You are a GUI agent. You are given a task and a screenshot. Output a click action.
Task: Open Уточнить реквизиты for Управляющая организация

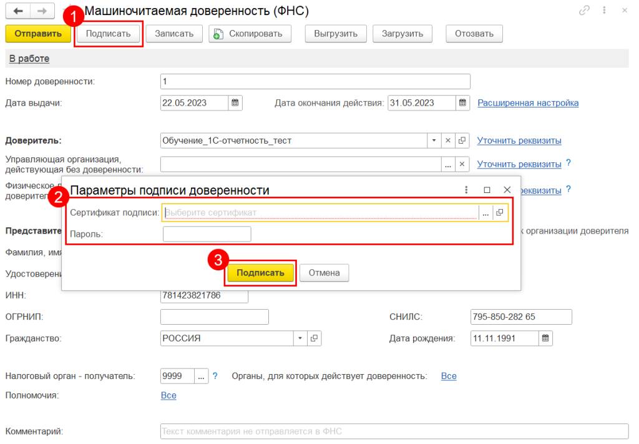pyautogui.click(x=519, y=164)
